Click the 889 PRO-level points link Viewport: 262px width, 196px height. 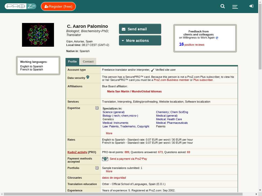click(127, 152)
